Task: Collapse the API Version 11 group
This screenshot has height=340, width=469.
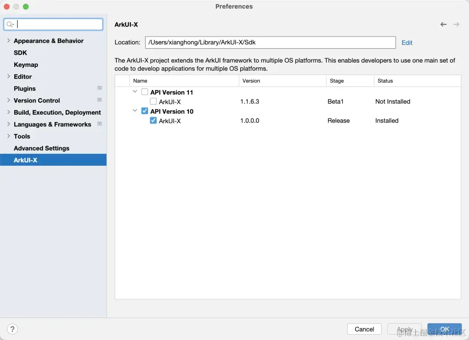Action: (135, 92)
